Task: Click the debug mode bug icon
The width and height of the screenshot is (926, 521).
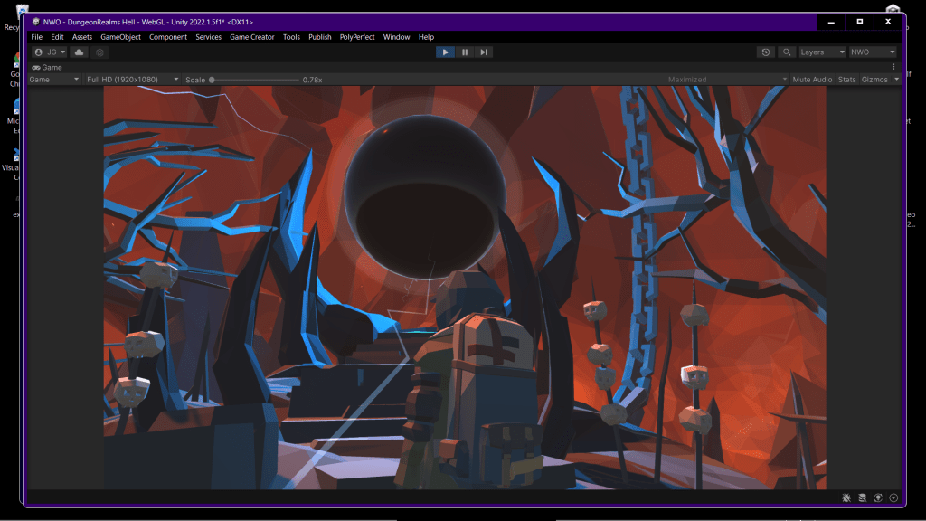Action: tap(846, 497)
